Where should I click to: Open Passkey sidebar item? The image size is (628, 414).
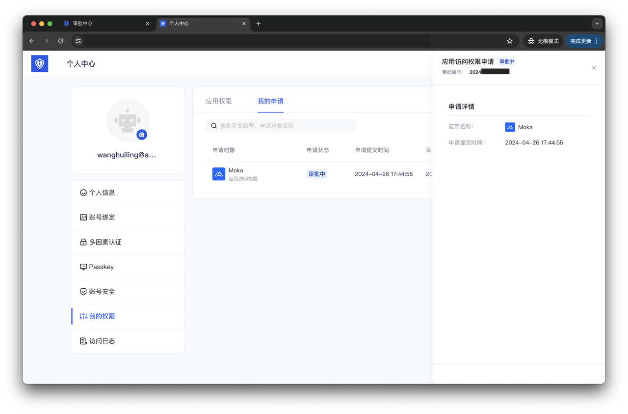[101, 267]
